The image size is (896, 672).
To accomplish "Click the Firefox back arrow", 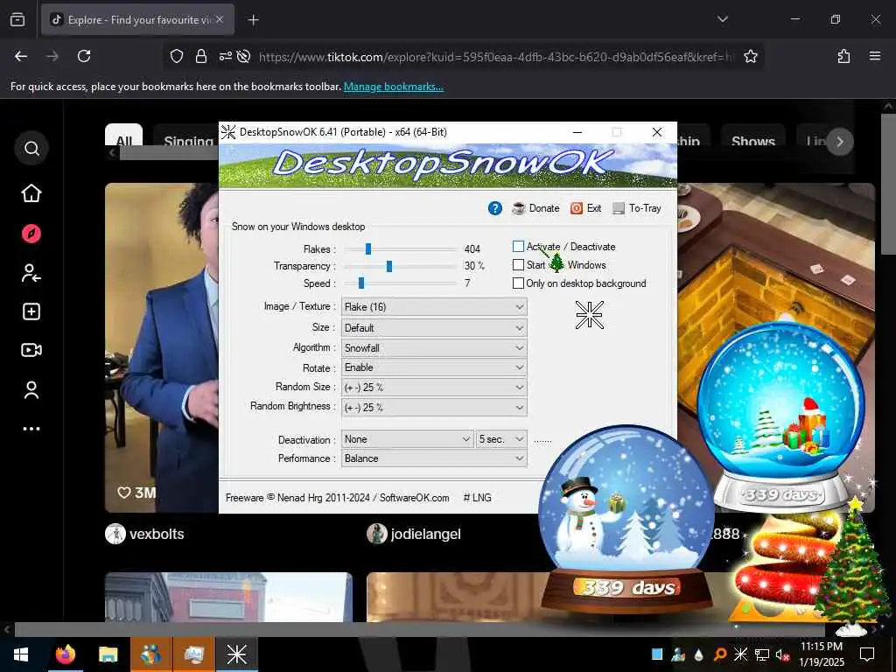I will (x=21, y=56).
